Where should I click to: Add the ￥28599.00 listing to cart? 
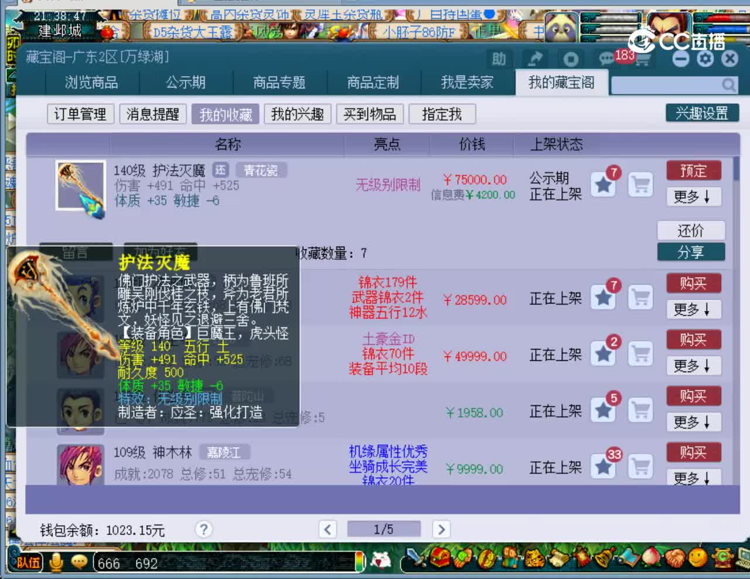pyautogui.click(x=640, y=298)
